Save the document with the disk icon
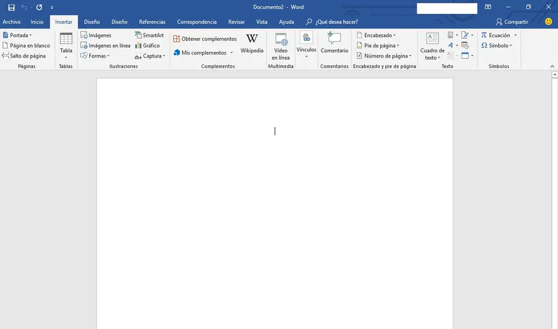558x329 pixels. click(11, 7)
